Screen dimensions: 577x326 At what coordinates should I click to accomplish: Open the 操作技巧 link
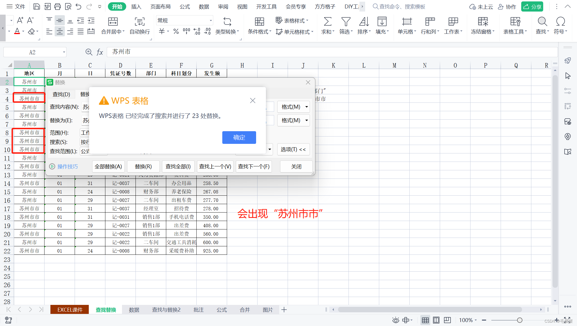click(x=67, y=166)
